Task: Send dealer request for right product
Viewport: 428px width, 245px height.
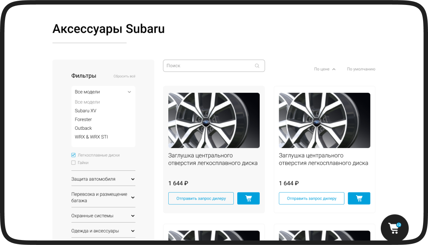Action: [311, 198]
